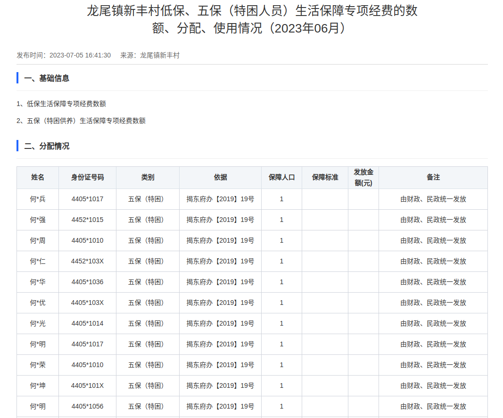Click the ID number 4452*103X
Image resolution: width=503 pixels, height=418 pixels.
tap(87, 262)
